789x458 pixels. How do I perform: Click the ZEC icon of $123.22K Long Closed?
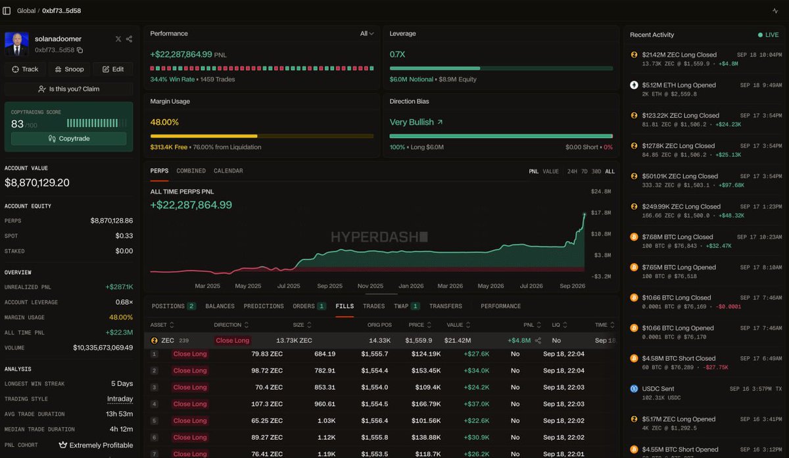634,116
